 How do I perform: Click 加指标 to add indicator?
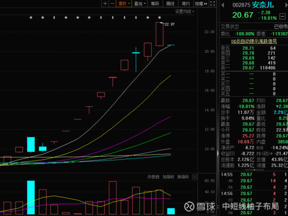pyautogui.click(x=169, y=177)
